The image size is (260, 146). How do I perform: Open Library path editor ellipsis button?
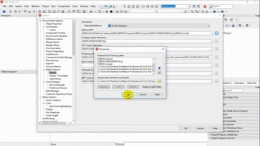[217, 33]
